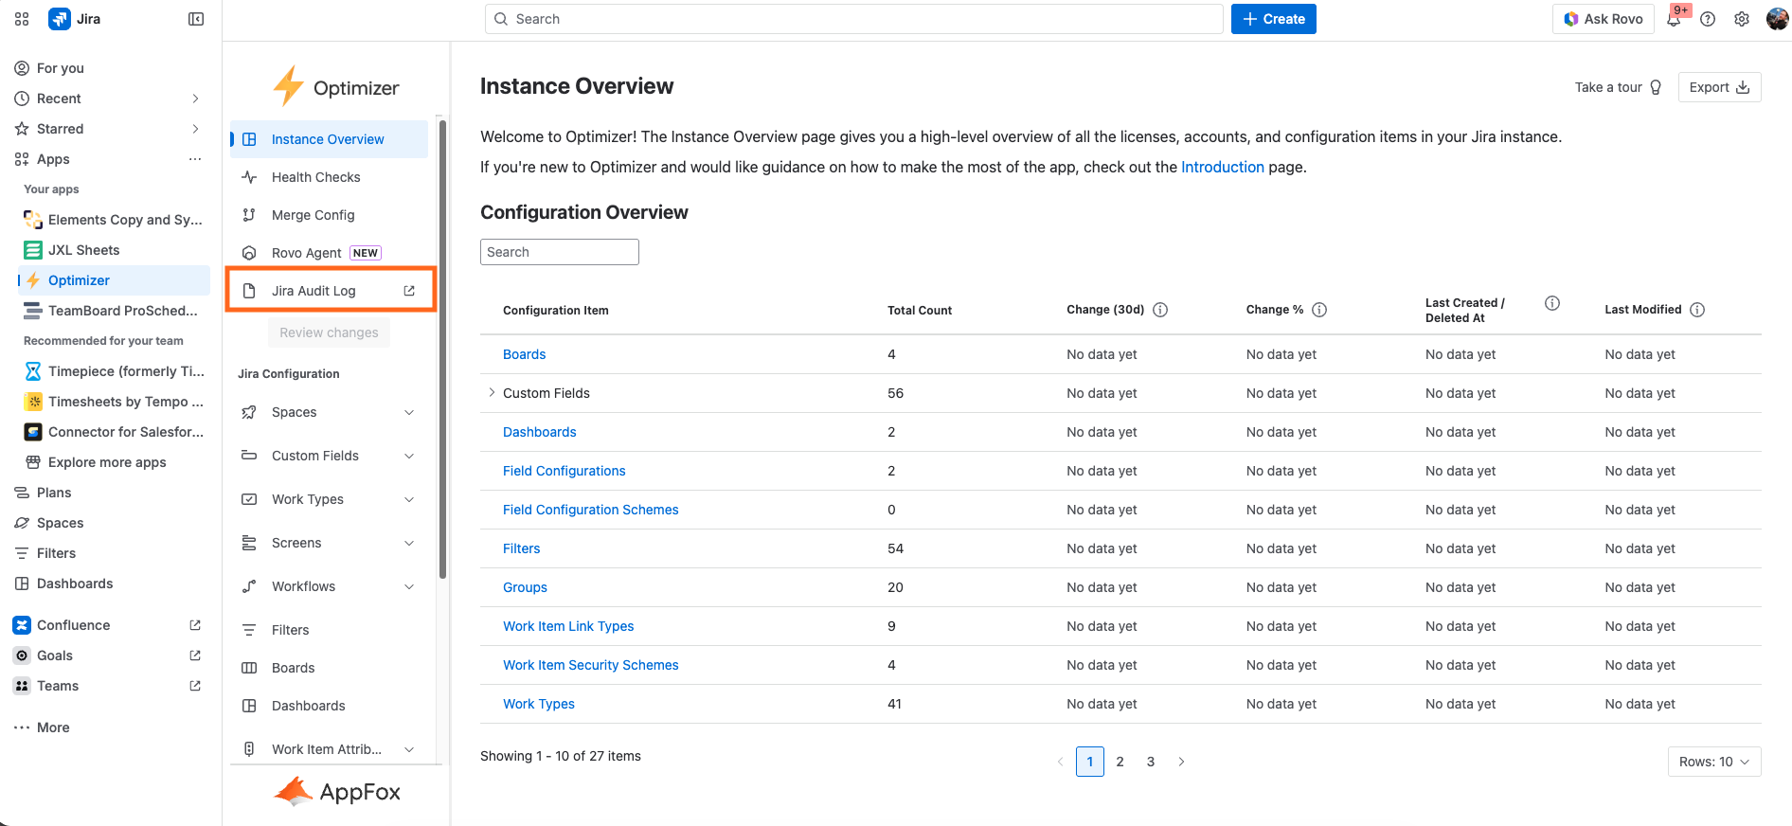Open the Rows: 10 dropdown
This screenshot has width=1792, height=826.
pos(1713,762)
